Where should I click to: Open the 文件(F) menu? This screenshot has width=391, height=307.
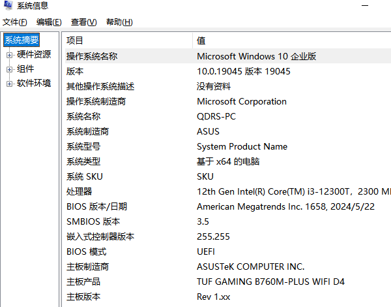[x=15, y=22]
